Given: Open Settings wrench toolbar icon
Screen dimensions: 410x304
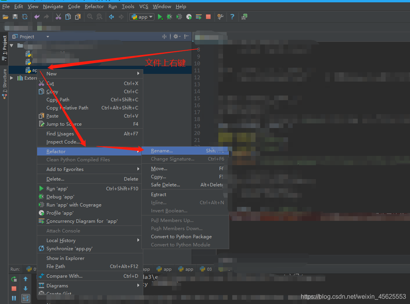Looking at the screenshot, I should coord(220,17).
